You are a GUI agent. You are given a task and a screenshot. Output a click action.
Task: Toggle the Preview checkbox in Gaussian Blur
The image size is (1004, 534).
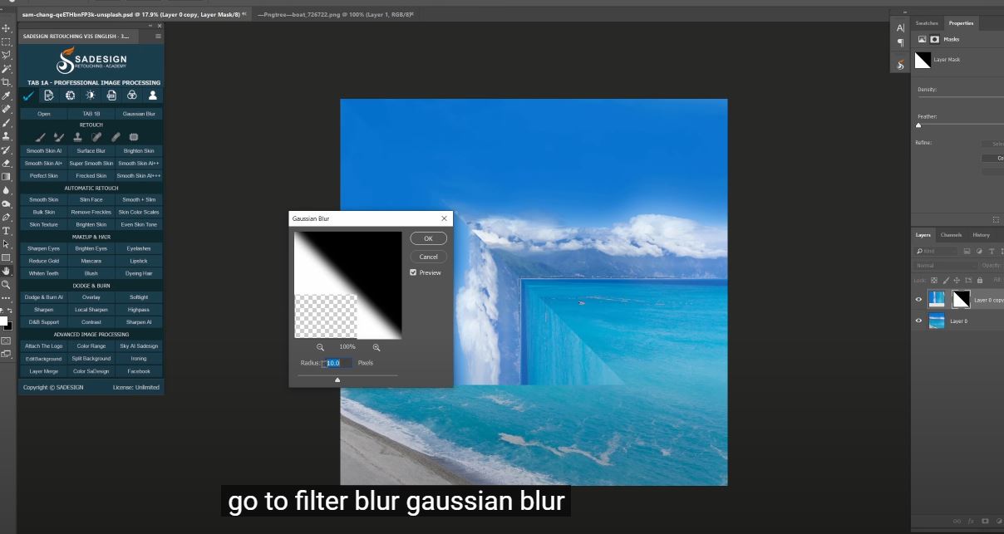pos(413,272)
